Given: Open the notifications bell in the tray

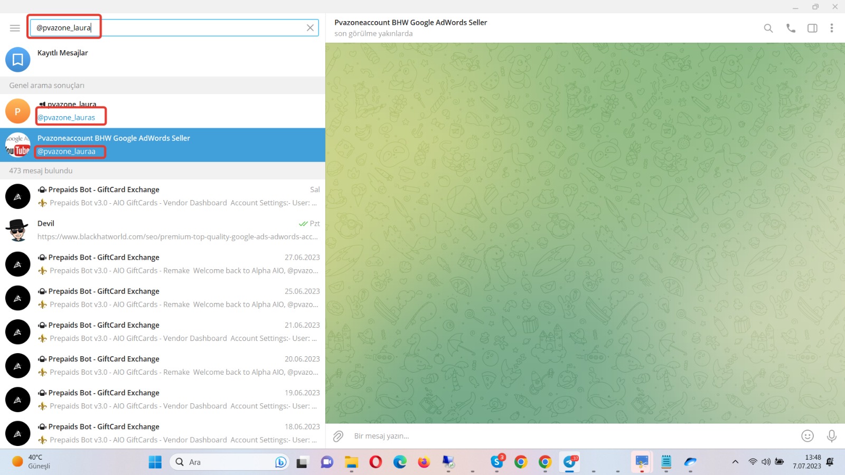Looking at the screenshot, I should 830,462.
